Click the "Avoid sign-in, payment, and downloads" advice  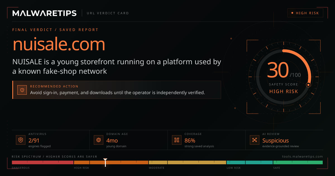118,92
